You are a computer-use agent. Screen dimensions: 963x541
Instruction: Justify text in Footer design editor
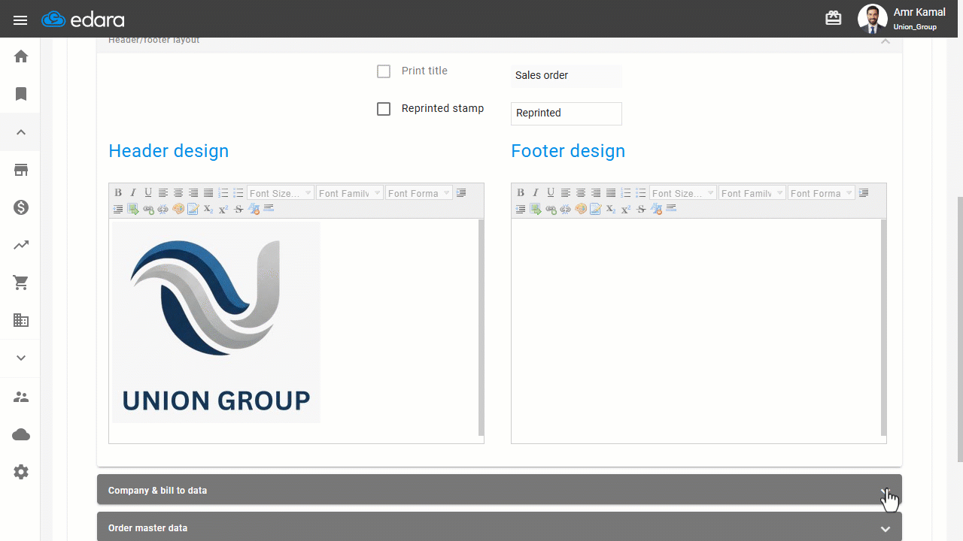coord(611,193)
